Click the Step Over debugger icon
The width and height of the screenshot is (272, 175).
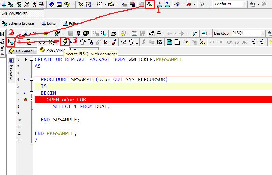click(x=83, y=42)
